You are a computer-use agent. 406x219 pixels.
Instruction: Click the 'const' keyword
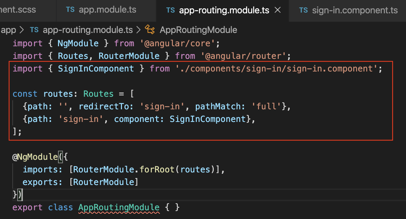[x=25, y=94]
